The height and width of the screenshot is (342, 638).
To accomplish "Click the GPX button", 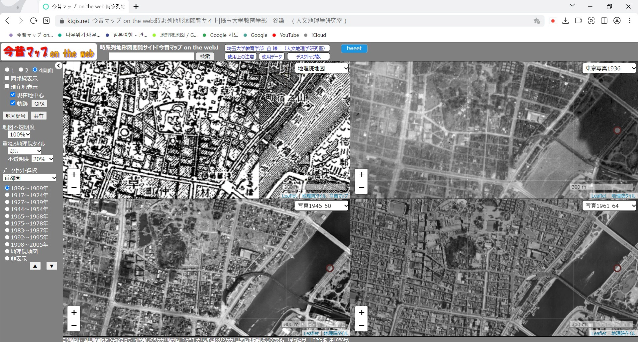I will 40,104.
